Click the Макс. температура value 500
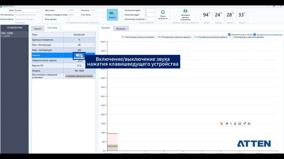Viewport: 284px width, 159px height. (79, 50)
